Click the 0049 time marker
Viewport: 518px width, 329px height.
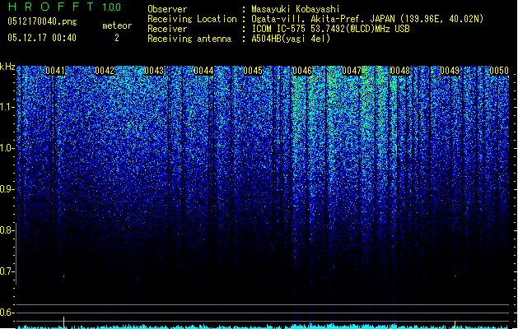click(450, 71)
